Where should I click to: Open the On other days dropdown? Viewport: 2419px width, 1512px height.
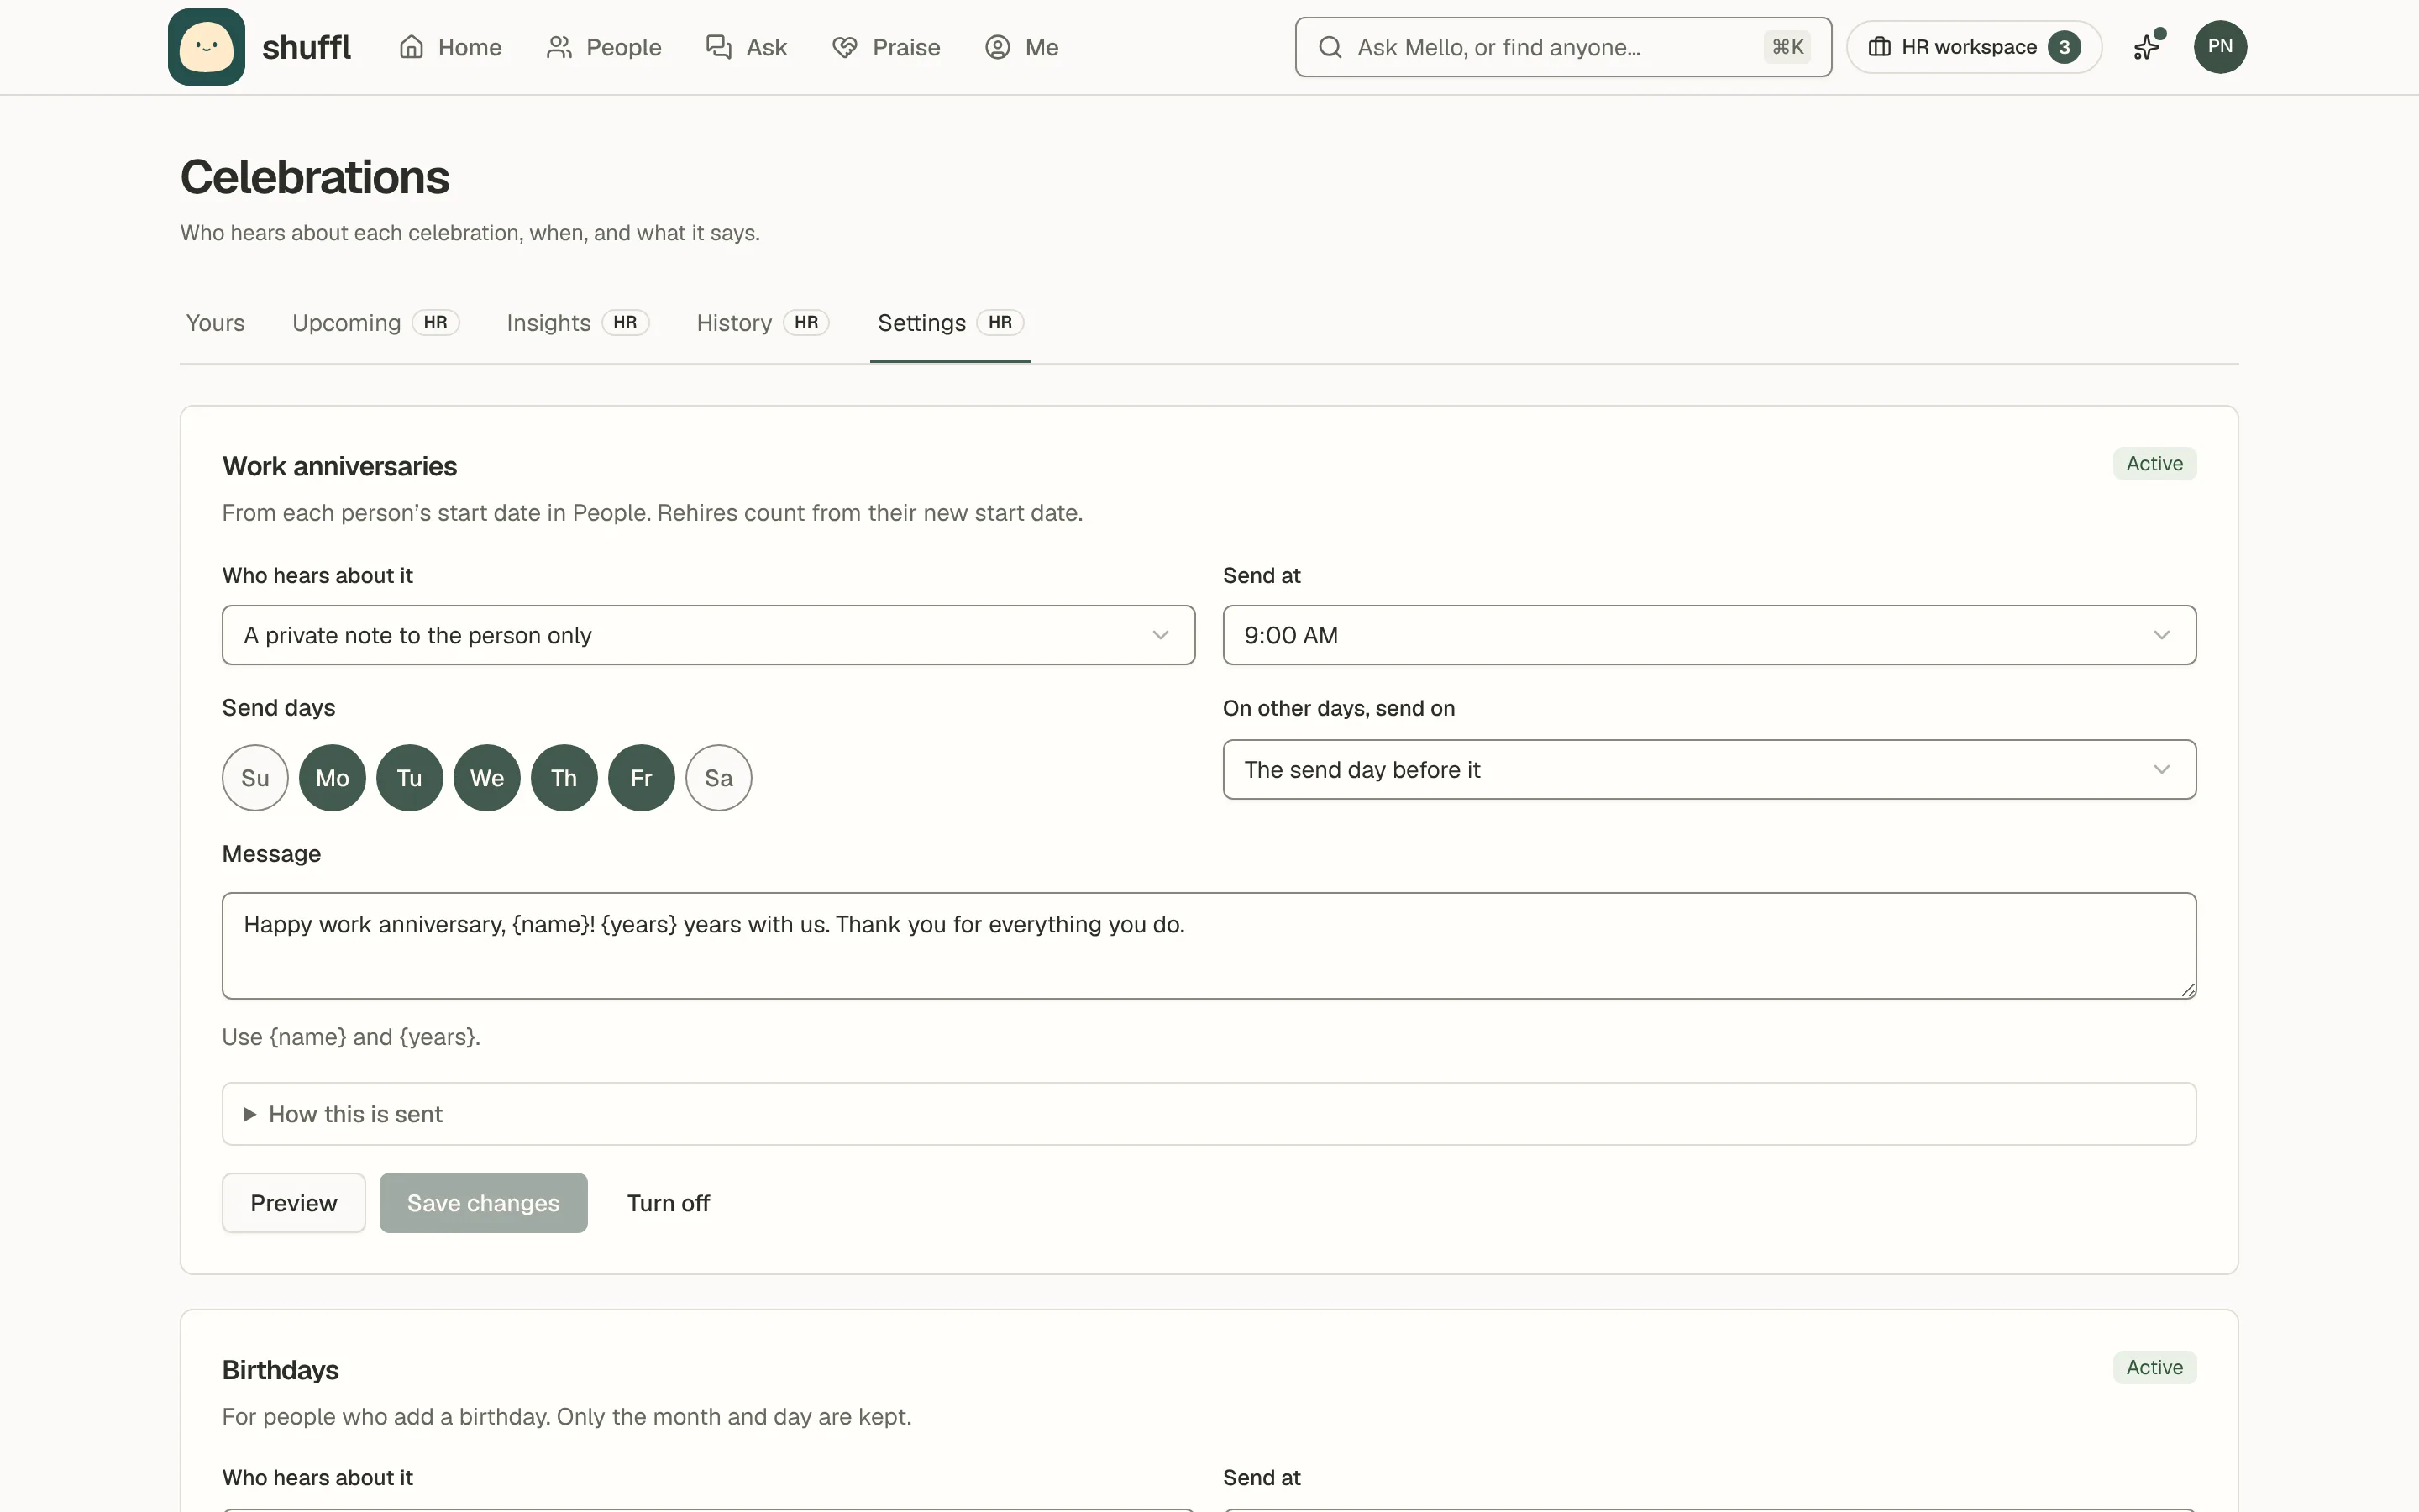point(1709,769)
